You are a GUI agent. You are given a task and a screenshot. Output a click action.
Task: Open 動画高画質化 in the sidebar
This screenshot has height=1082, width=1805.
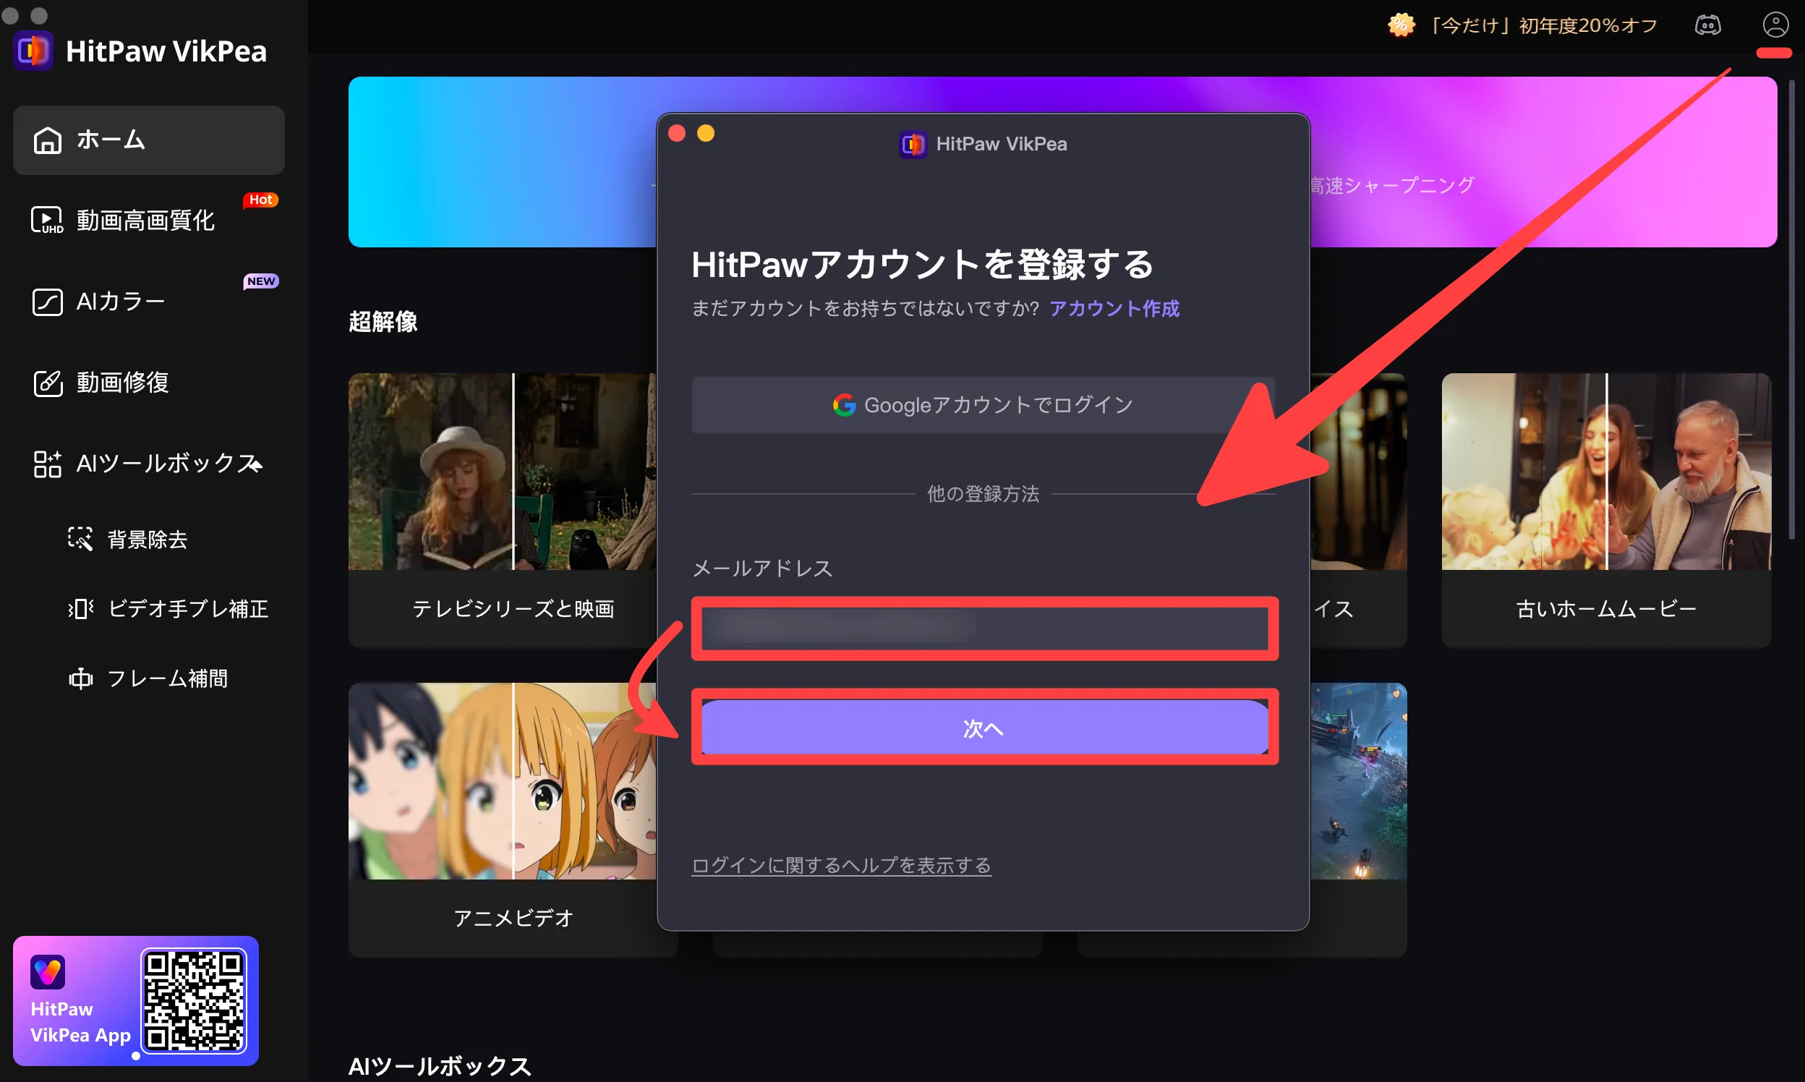(x=149, y=220)
